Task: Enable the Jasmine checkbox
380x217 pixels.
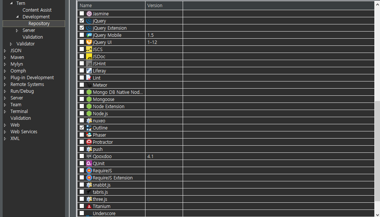Action: (82, 13)
